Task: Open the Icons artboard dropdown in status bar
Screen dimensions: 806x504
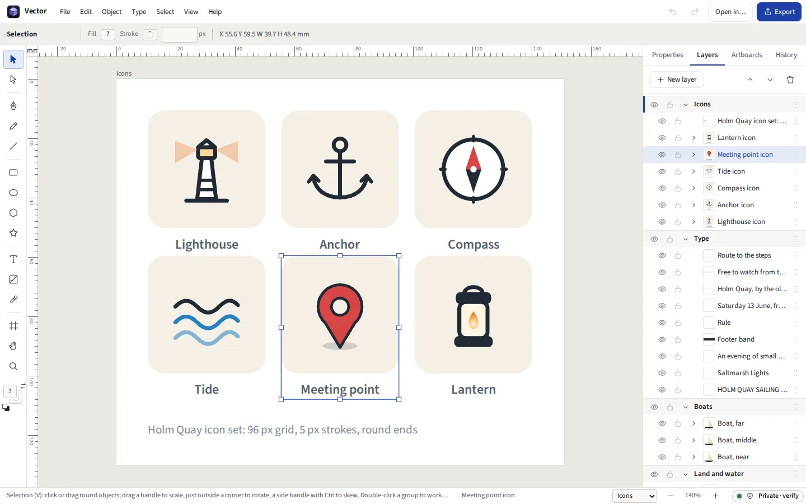Action: click(635, 496)
